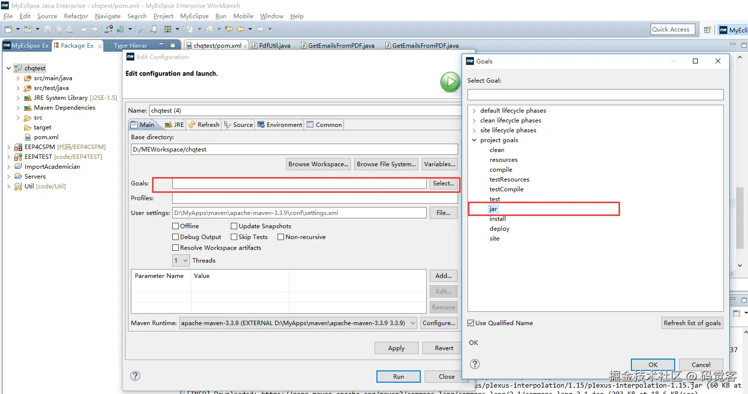Click OK in the Goals dialog
The image size is (748, 394).
coord(653,365)
